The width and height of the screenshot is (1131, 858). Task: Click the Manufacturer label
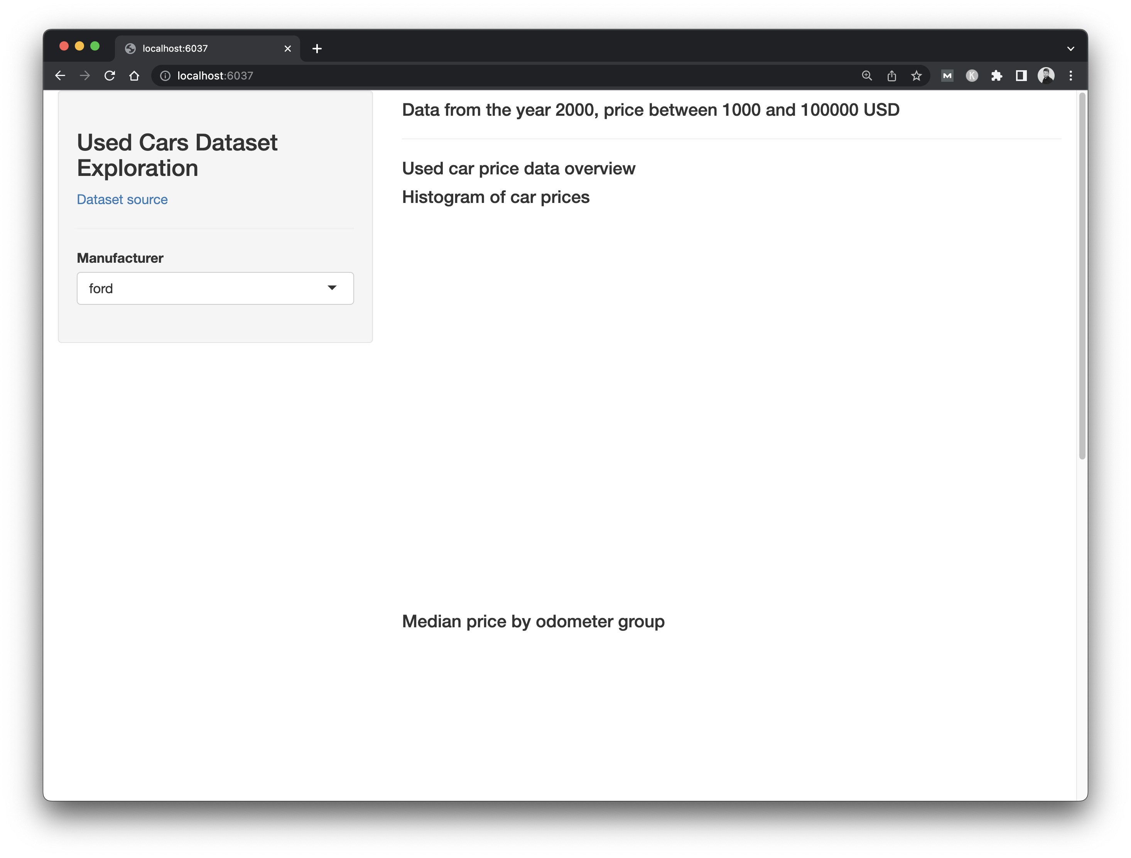pyautogui.click(x=120, y=258)
